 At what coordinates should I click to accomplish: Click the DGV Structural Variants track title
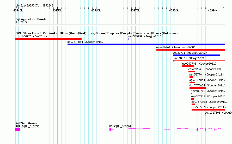tap(97, 33)
